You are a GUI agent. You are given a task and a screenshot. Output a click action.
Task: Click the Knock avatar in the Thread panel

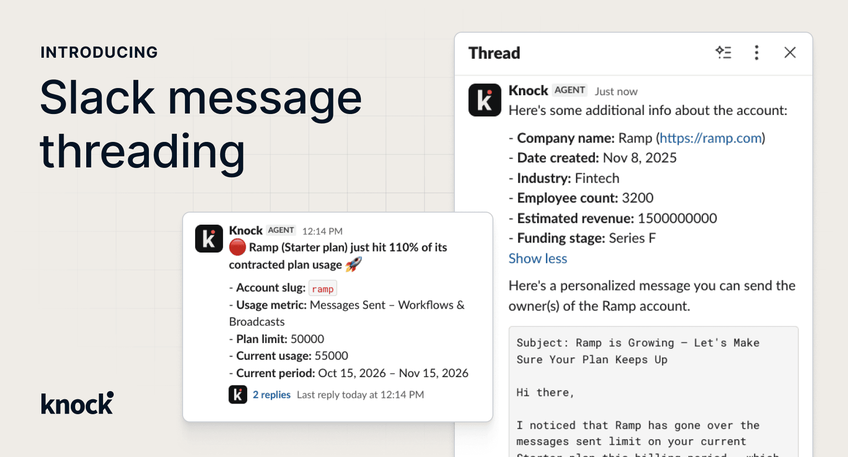[x=485, y=100]
